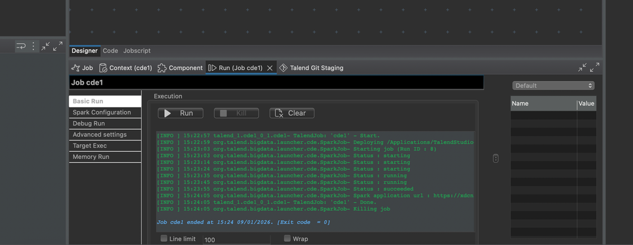Select Debug Run option
Screen dimensions: 633x245
point(105,123)
